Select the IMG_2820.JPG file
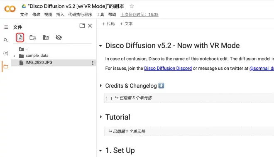 pyautogui.click(x=54, y=63)
